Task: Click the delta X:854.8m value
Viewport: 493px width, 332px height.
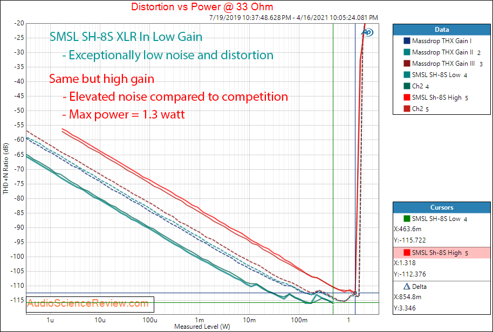Action: pyautogui.click(x=408, y=297)
